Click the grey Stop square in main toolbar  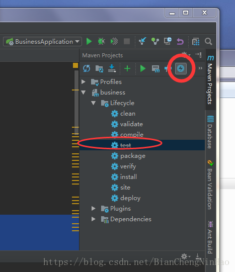point(127,41)
